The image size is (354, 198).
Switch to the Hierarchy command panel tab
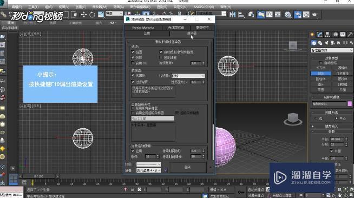click(x=327, y=35)
